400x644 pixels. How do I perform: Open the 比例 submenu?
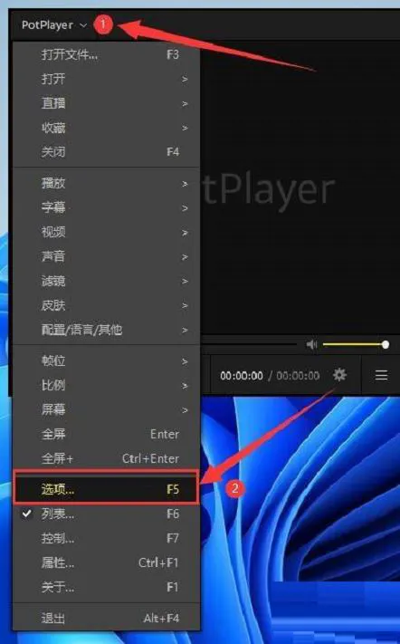107,385
